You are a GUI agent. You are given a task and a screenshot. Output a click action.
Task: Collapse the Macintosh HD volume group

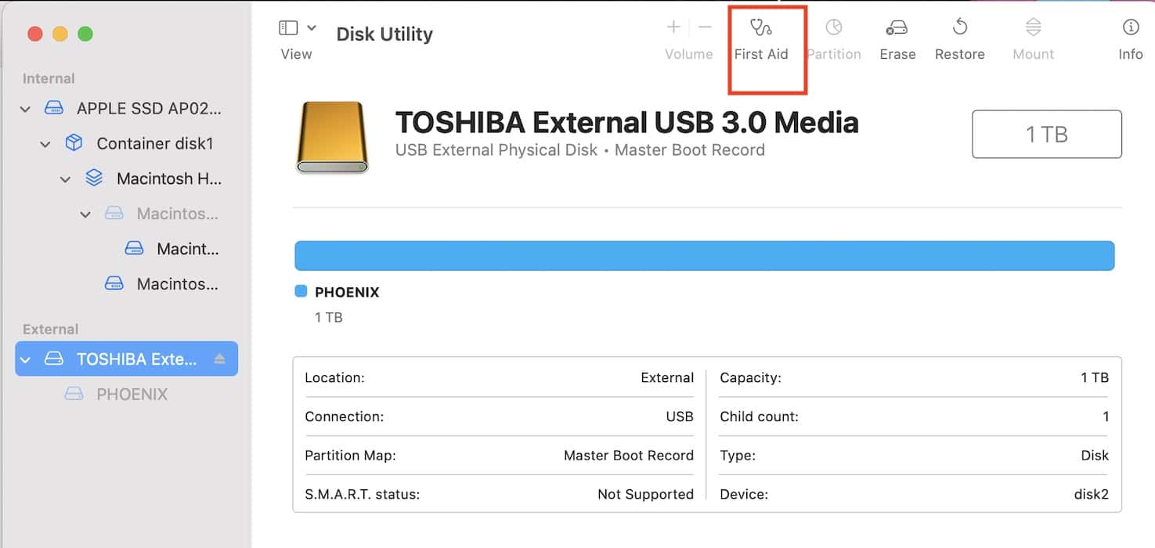pyautogui.click(x=66, y=179)
